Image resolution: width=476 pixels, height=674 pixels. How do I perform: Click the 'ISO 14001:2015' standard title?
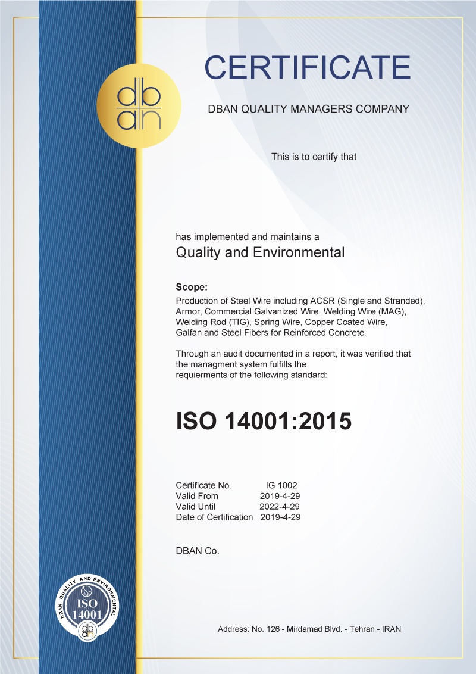(x=264, y=421)
